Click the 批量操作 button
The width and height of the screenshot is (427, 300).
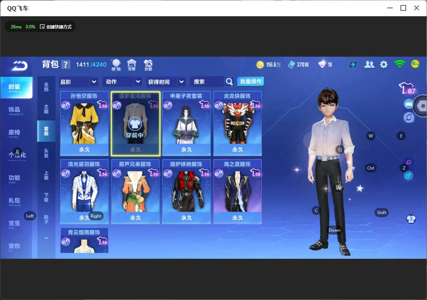pyautogui.click(x=251, y=82)
